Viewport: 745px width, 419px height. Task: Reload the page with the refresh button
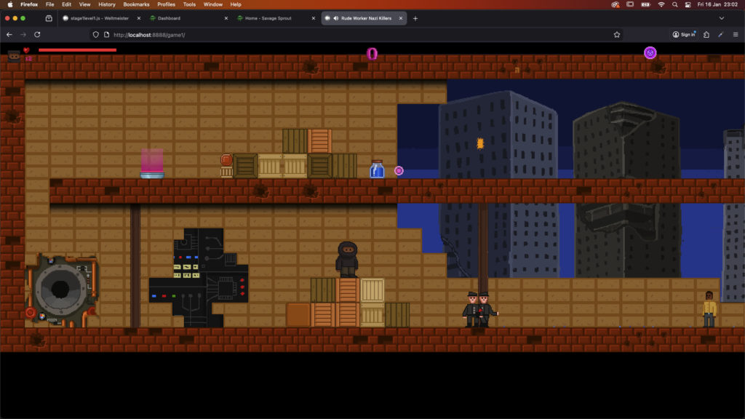coord(37,34)
